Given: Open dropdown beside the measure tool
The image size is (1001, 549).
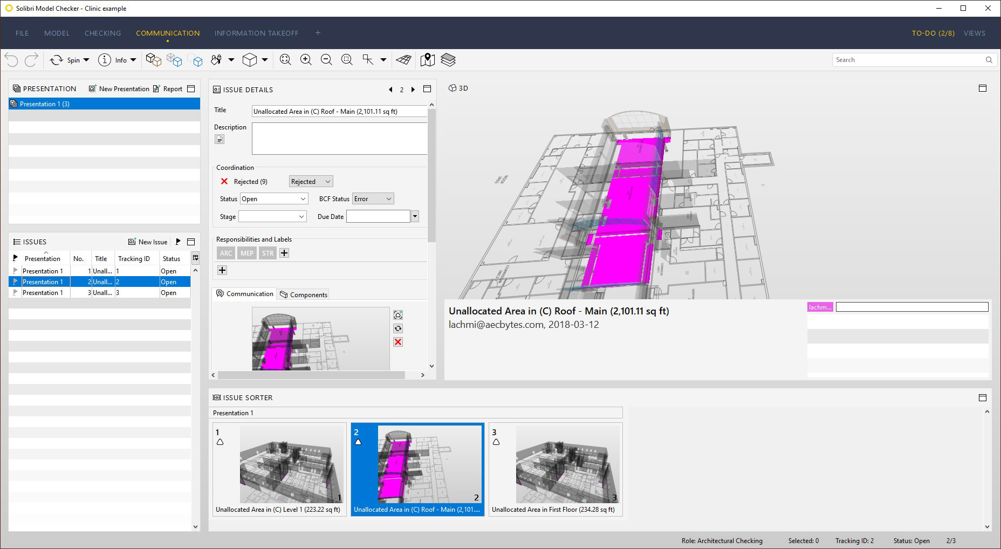Looking at the screenshot, I should point(383,60).
